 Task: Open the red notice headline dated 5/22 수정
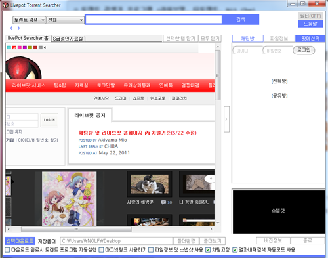tap(138, 133)
